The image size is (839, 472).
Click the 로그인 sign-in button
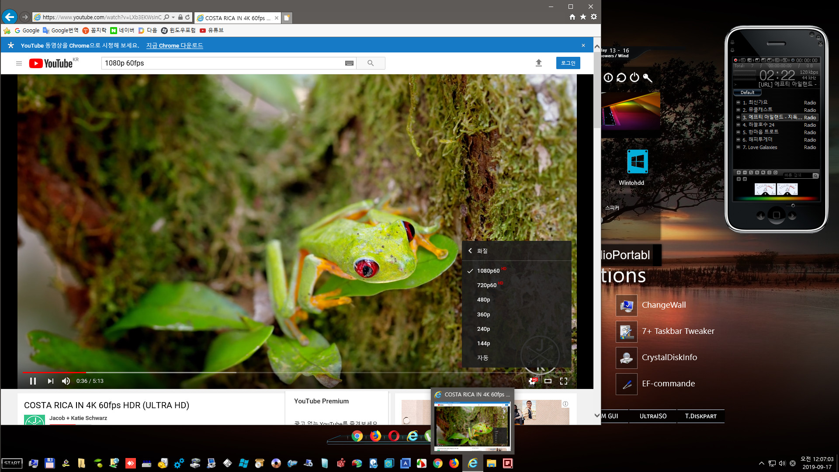(568, 63)
